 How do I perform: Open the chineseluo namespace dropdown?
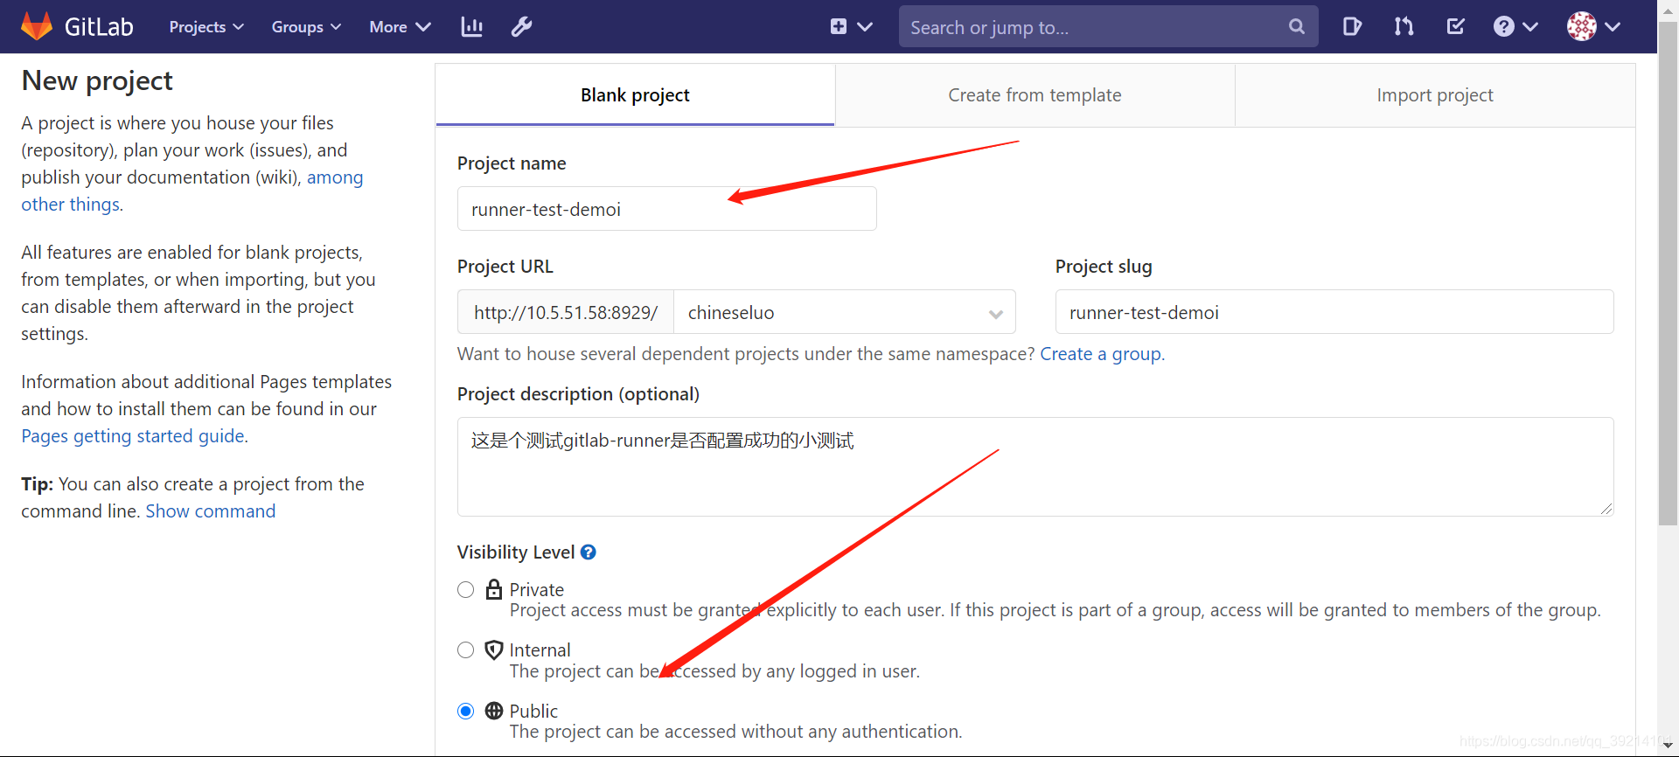845,312
